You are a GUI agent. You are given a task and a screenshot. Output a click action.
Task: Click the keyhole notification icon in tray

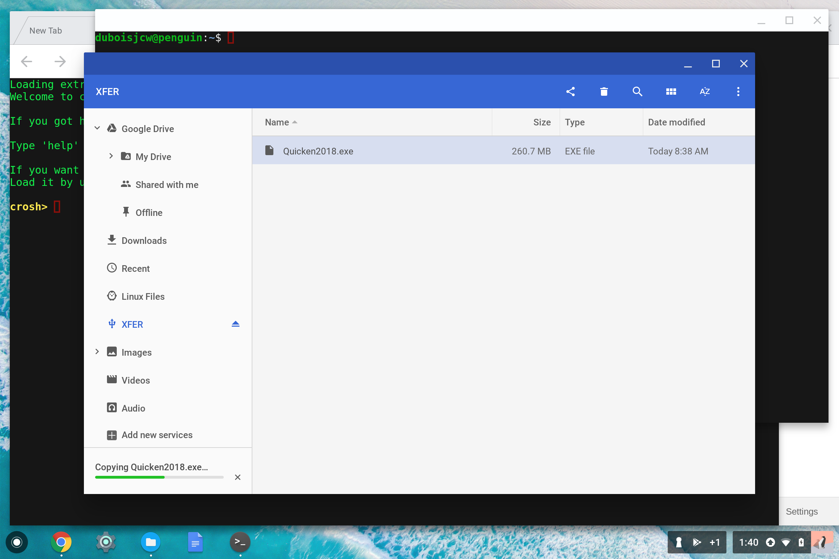679,542
